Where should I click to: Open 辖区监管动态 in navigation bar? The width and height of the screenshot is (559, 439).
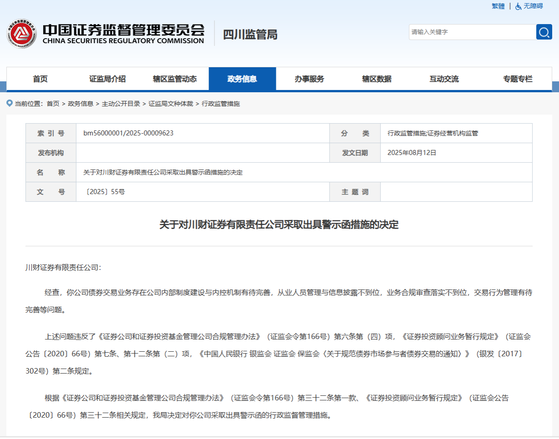(x=175, y=79)
